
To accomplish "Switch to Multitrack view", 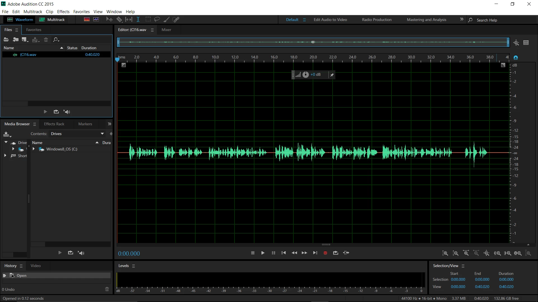I will point(52,20).
